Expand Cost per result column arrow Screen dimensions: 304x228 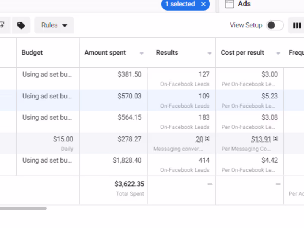click(x=278, y=54)
